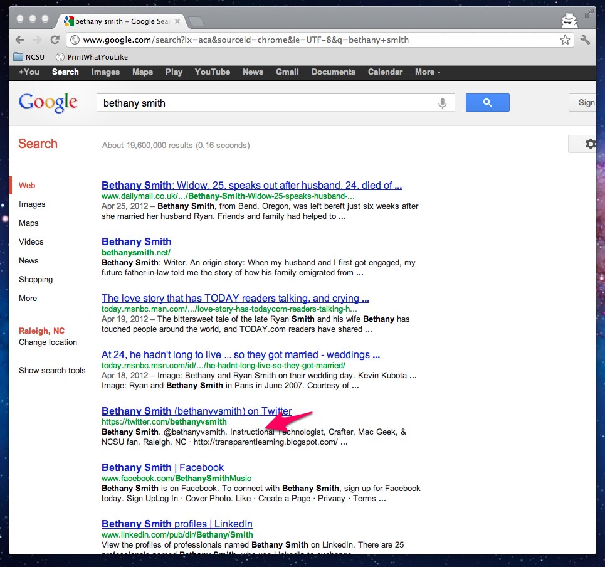605x567 pixels.
Task: Click the Change location link
Action: click(48, 342)
